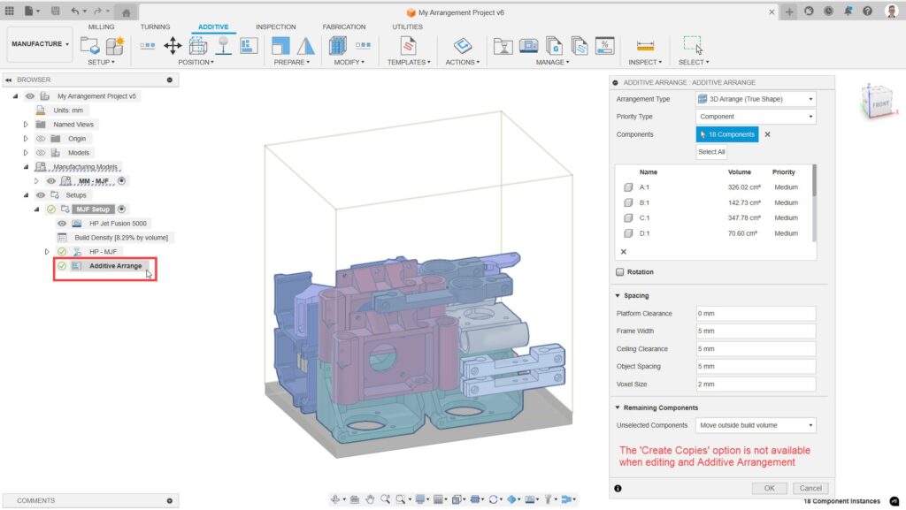The width and height of the screenshot is (906, 510).
Task: Toggle visibility eye for Origin folder
Action: [x=41, y=139]
